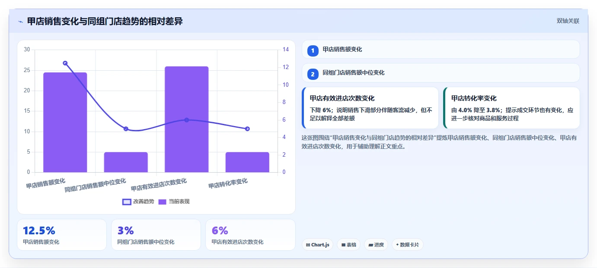Click the number 1 badge for 甲店销售额变化
Screen dimensions: 597x268
tap(313, 50)
